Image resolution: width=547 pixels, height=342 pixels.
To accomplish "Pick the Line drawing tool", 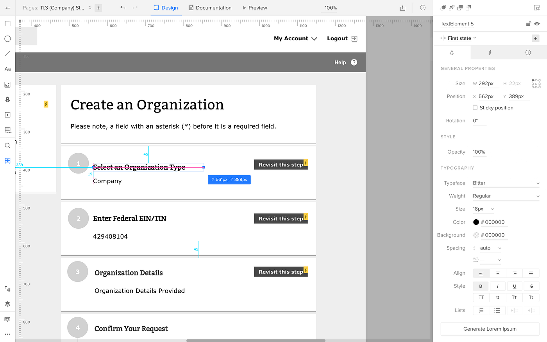I will tap(7, 54).
